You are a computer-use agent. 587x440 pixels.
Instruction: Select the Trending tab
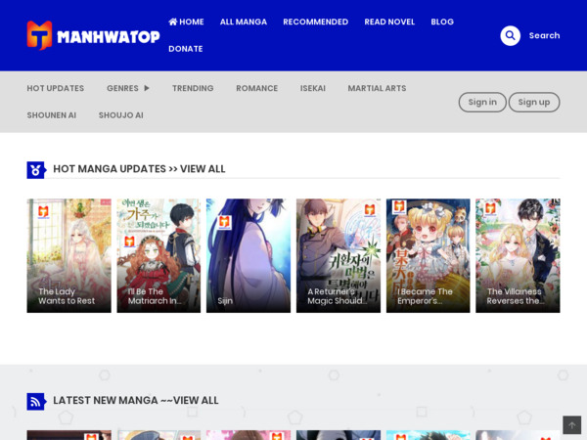(193, 88)
